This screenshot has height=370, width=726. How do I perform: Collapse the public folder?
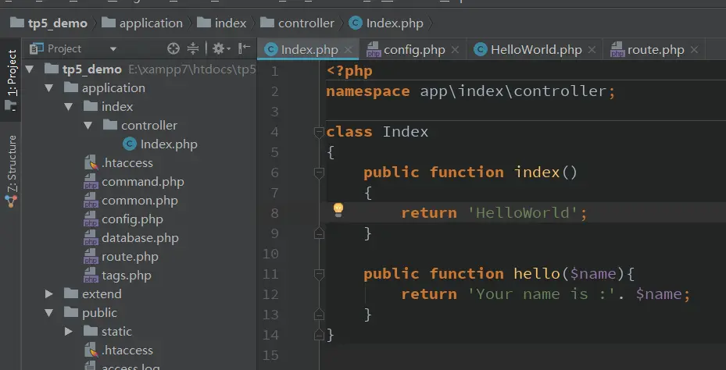point(49,313)
